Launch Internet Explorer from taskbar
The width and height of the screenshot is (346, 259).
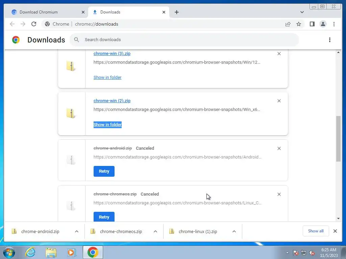click(x=30, y=252)
